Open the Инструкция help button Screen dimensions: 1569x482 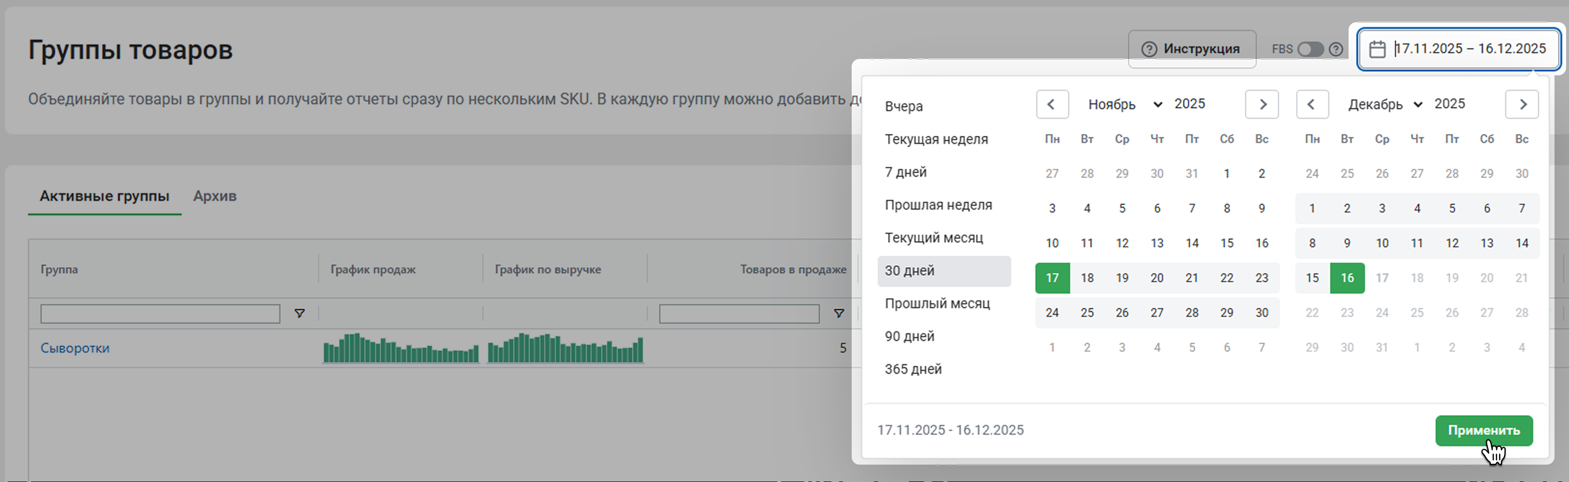coord(1191,49)
